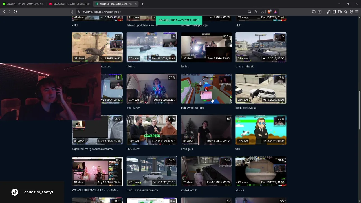Click the 'ahha gej1' title link

point(187,149)
